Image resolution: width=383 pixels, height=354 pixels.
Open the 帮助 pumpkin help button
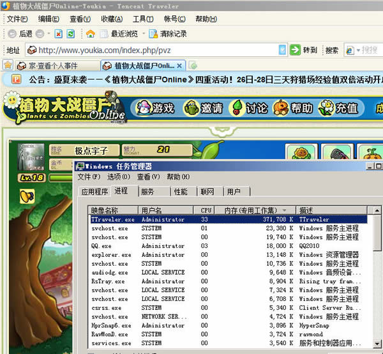[x=293, y=108]
